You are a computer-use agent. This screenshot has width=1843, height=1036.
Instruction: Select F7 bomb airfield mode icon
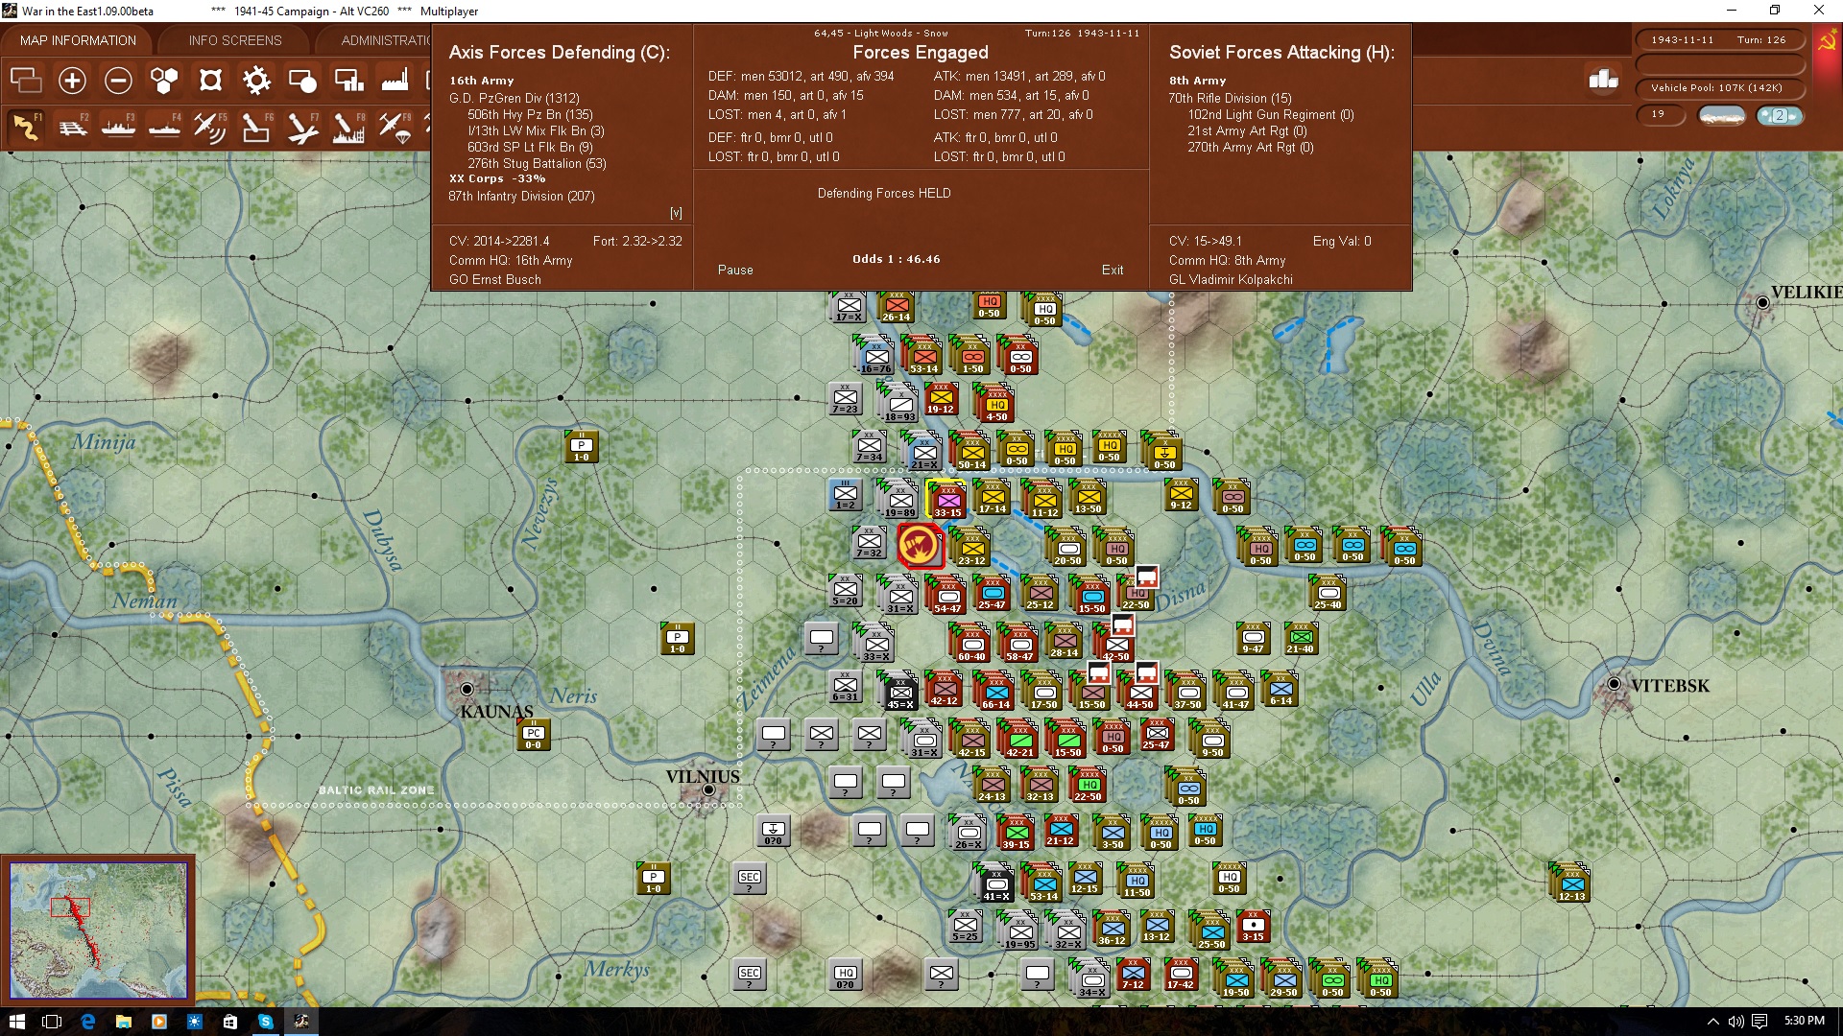click(302, 127)
